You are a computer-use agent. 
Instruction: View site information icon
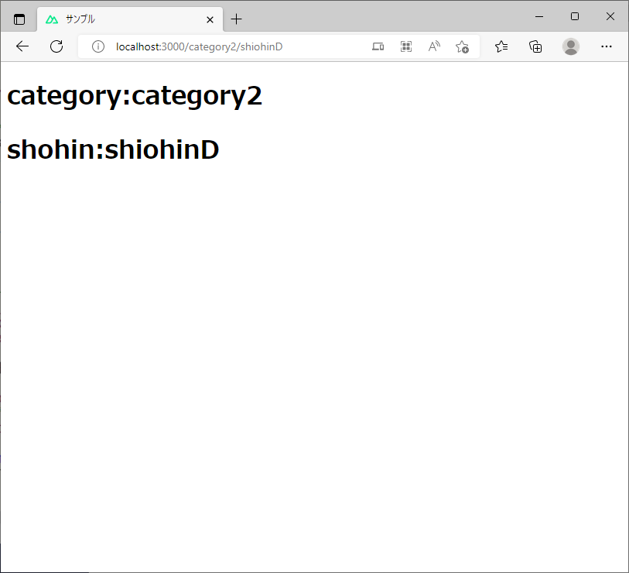click(x=98, y=46)
